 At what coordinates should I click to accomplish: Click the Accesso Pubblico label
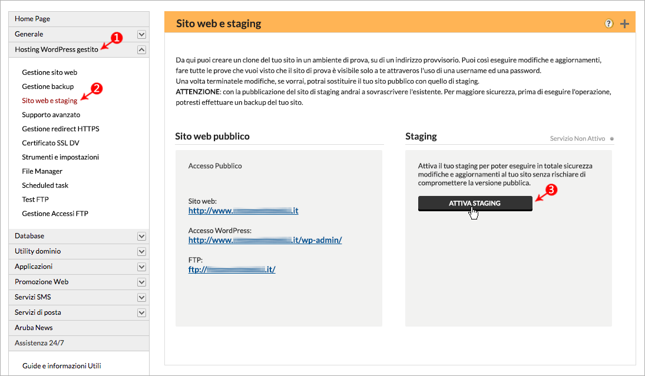click(215, 166)
